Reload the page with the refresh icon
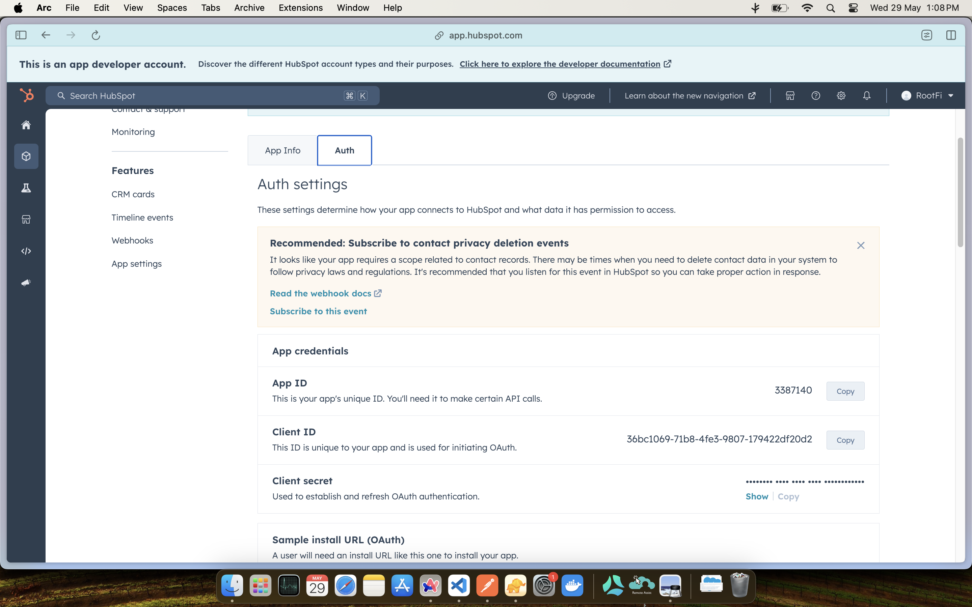Screen dimensions: 972x607 pos(96,35)
